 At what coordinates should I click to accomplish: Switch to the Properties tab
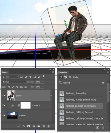pyautogui.click(x=63, y=72)
